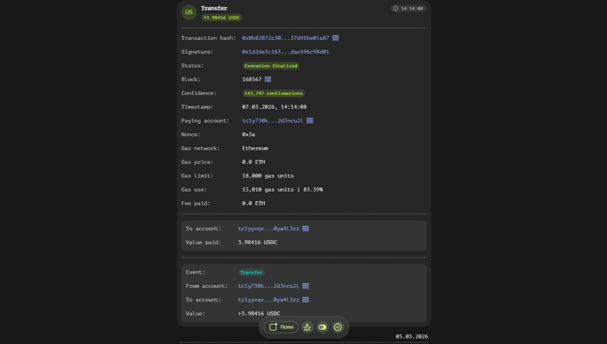The height and width of the screenshot is (344, 607).
Task: Open signature link 0x1d2de3c163...dac696c98d01
Action: [x=285, y=52]
